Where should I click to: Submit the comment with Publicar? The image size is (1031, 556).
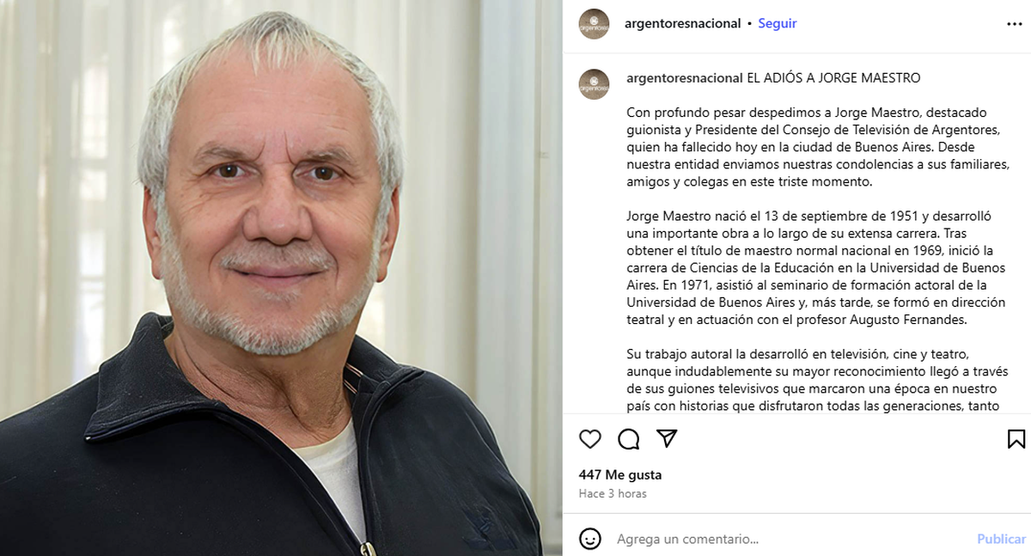(1001, 539)
